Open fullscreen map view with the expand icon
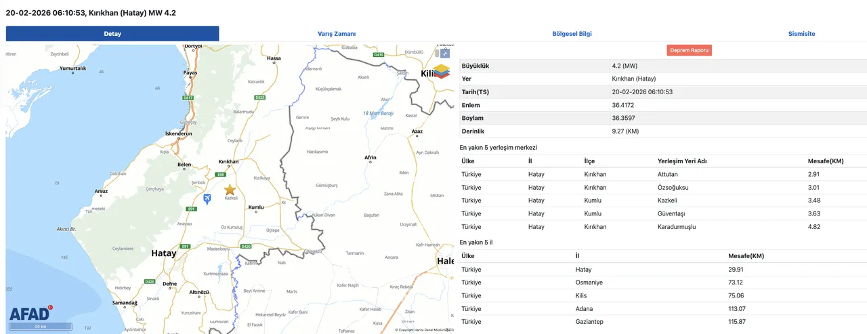867x334 pixels. (445, 54)
